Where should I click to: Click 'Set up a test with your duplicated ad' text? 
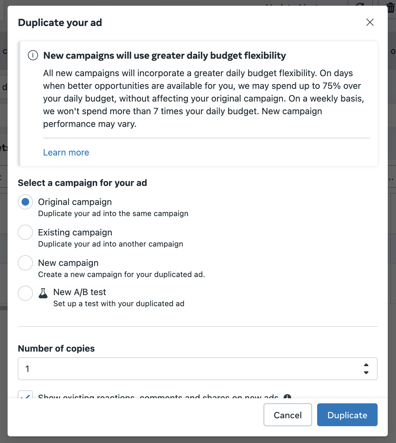(x=119, y=304)
